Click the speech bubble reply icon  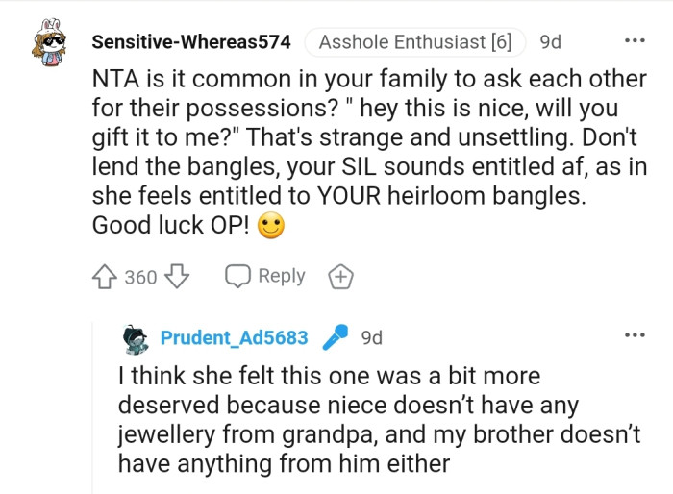(x=237, y=276)
